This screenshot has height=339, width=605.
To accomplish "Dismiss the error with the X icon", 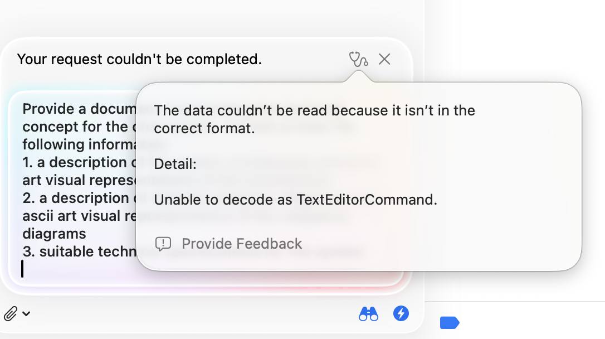I will (384, 59).
